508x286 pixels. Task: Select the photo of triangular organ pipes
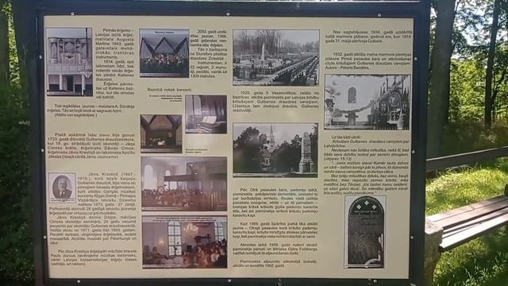tap(164, 53)
